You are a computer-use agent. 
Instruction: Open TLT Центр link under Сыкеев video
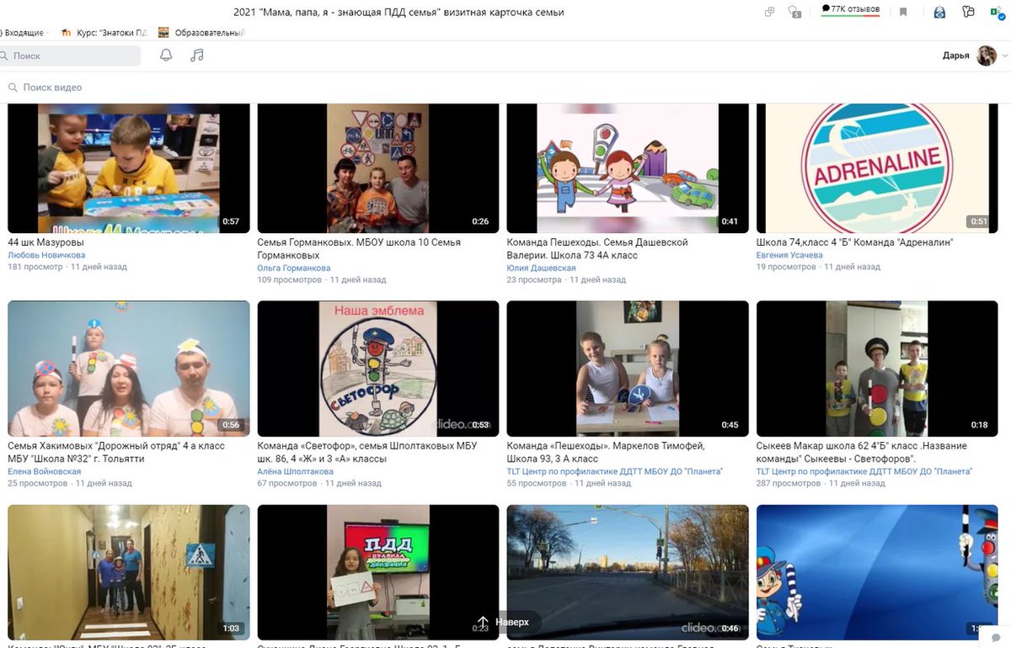point(864,471)
